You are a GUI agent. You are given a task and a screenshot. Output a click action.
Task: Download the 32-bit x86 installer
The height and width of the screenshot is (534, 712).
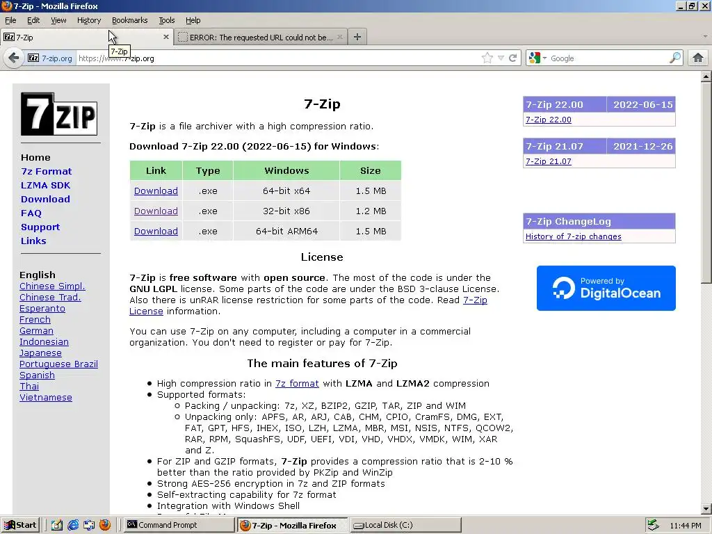156,211
